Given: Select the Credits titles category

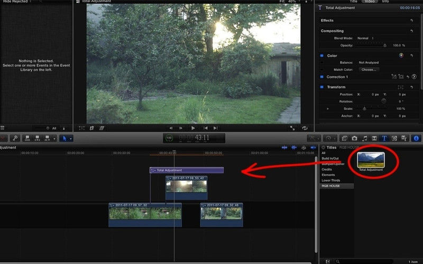Looking at the screenshot, I should pos(327,169).
